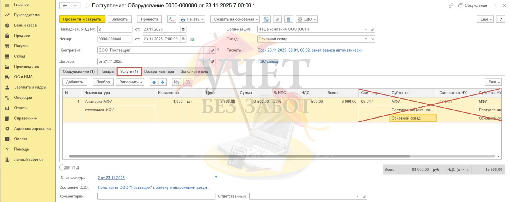This screenshot has height=202, width=510.
Task: Toggle the УПД switch
Action: pos(64,167)
